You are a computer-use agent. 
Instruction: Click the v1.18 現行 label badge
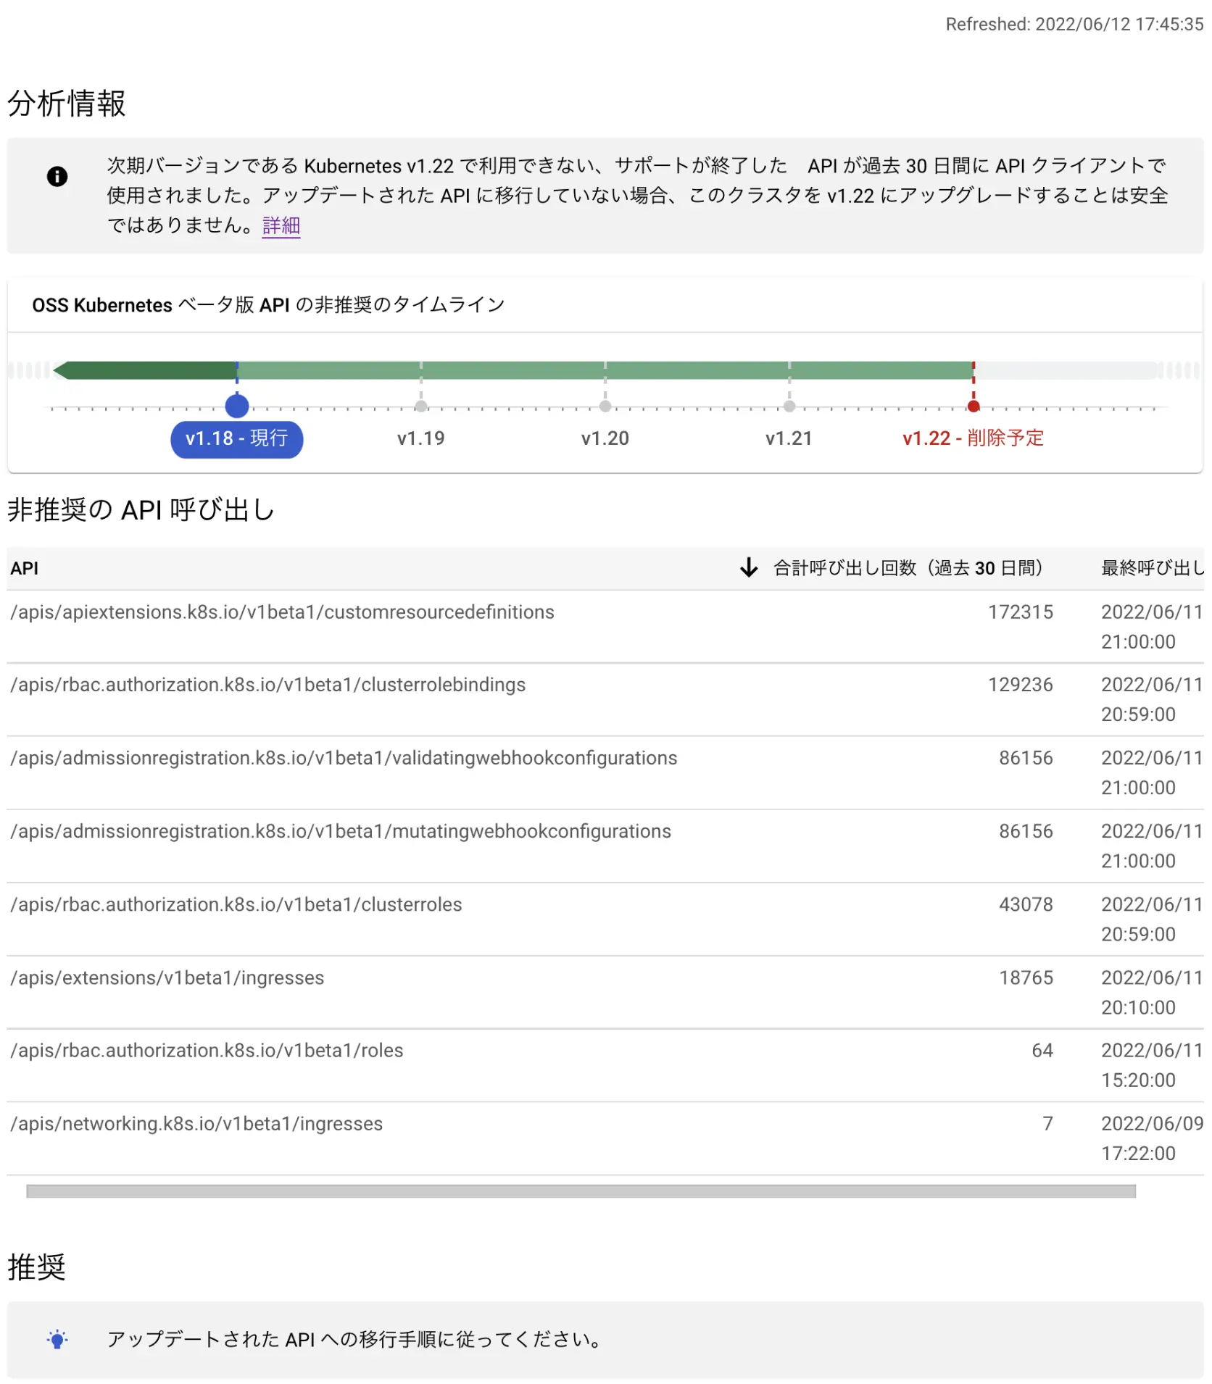[236, 438]
